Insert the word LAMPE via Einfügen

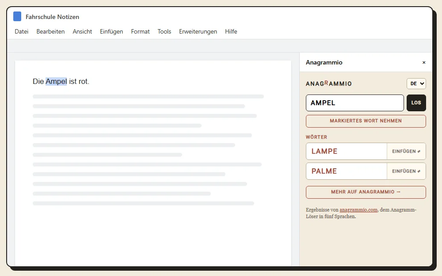click(406, 151)
